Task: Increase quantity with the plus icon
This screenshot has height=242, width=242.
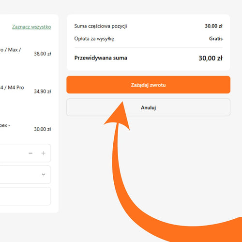Action: (44, 153)
